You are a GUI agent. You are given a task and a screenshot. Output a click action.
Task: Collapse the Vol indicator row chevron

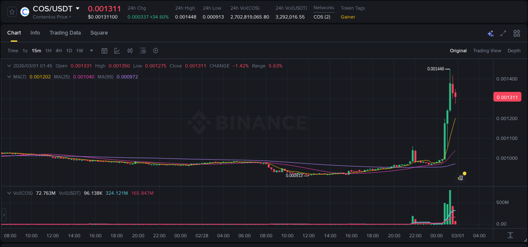click(x=9, y=193)
